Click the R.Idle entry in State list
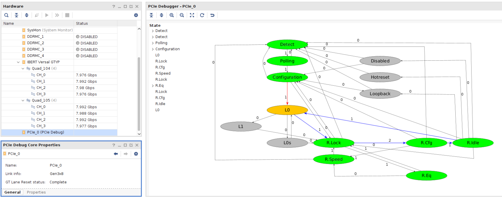 [160, 104]
